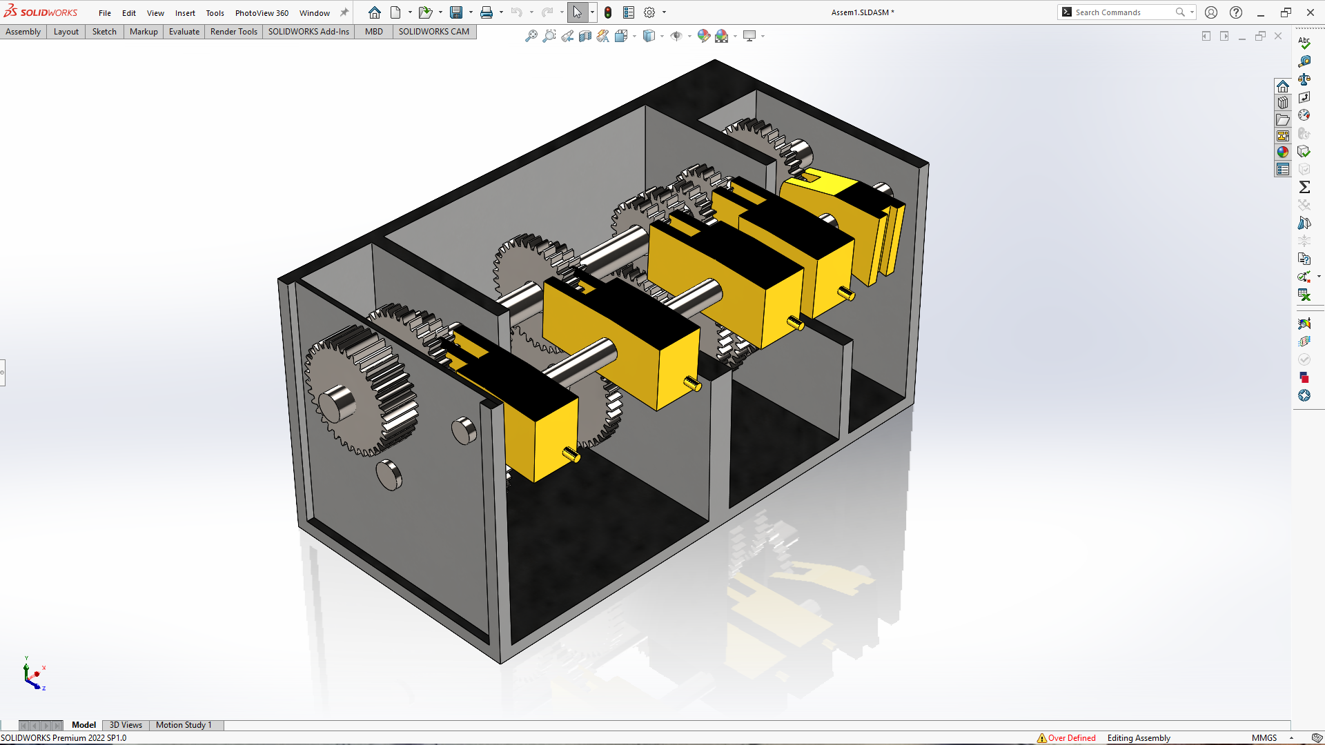
Task: Expand the Save dropdown arrow
Action: [x=471, y=12]
